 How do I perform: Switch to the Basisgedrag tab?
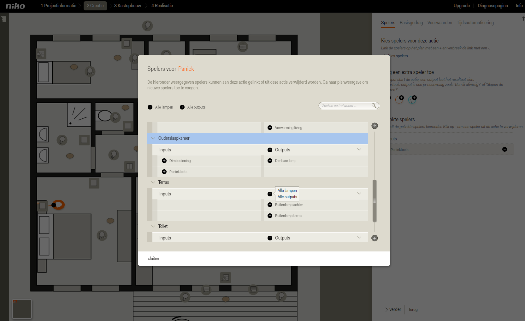point(411,23)
